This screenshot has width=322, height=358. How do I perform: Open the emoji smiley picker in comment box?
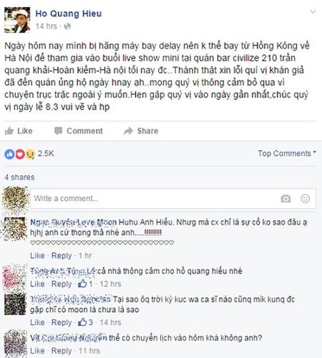coord(305,198)
